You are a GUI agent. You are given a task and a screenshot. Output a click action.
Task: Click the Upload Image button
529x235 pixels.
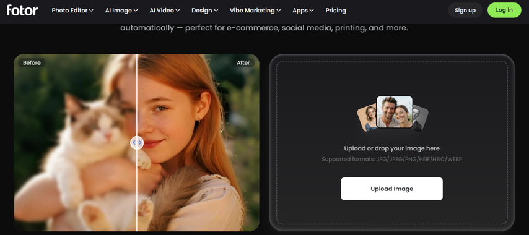[x=391, y=189]
